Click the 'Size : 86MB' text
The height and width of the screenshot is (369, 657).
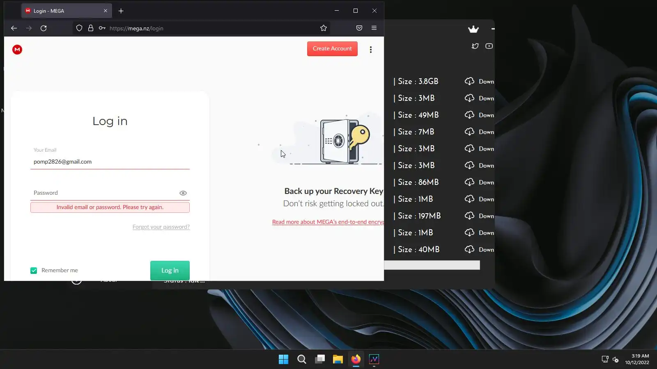pos(418,182)
